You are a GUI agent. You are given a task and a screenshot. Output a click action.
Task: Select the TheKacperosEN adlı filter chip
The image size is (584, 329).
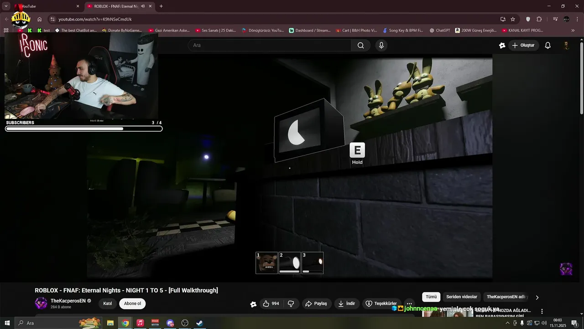click(506, 297)
